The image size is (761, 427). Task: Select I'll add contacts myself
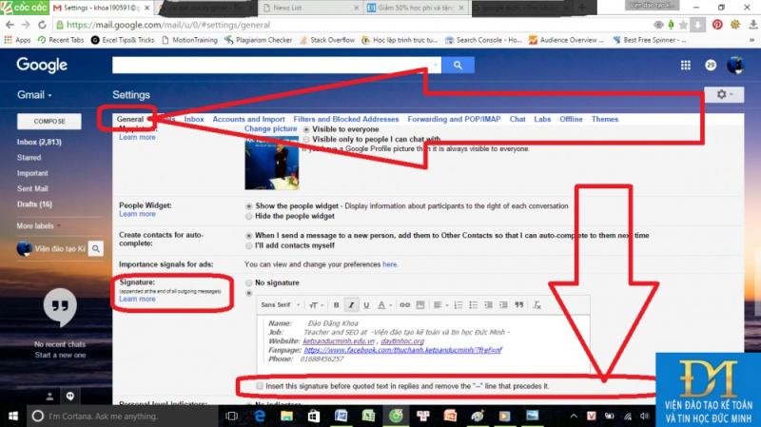(249, 246)
